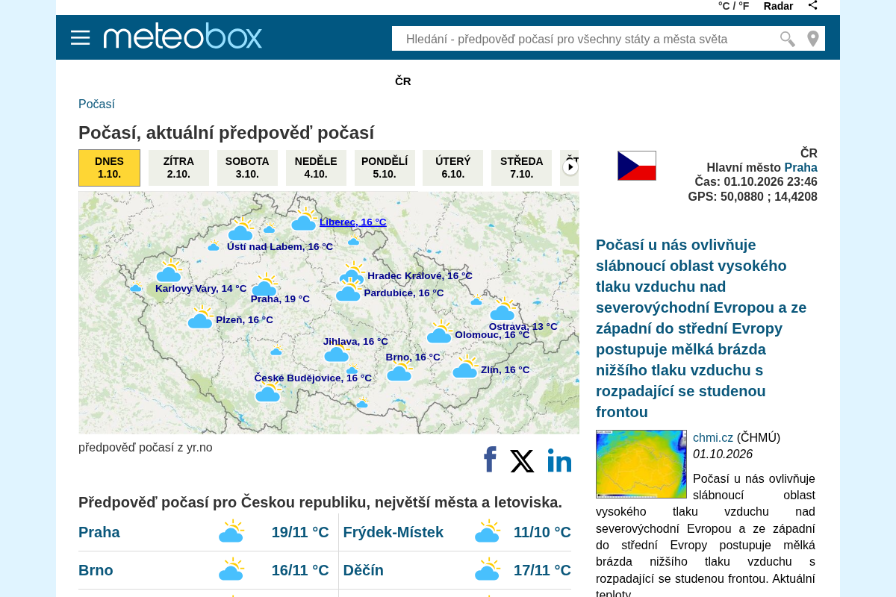
Task: Click the Olomouc weather icon on map
Action: pos(440,331)
